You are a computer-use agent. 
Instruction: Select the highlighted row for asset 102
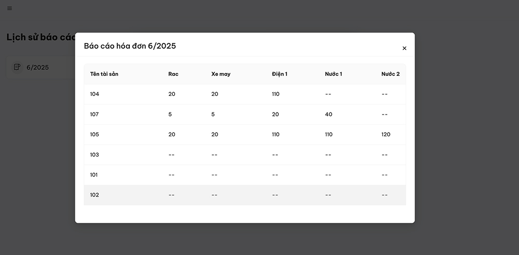(x=244, y=195)
